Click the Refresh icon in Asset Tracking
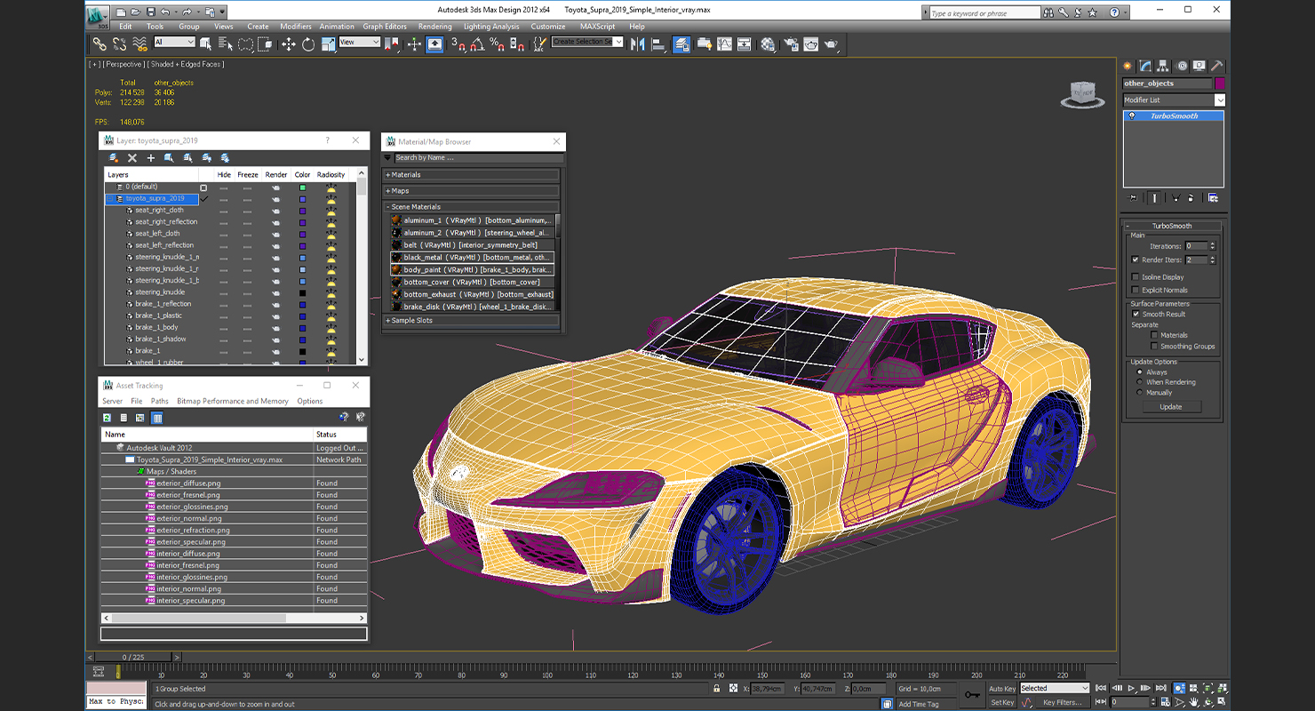The height and width of the screenshot is (711, 1315). 108,417
